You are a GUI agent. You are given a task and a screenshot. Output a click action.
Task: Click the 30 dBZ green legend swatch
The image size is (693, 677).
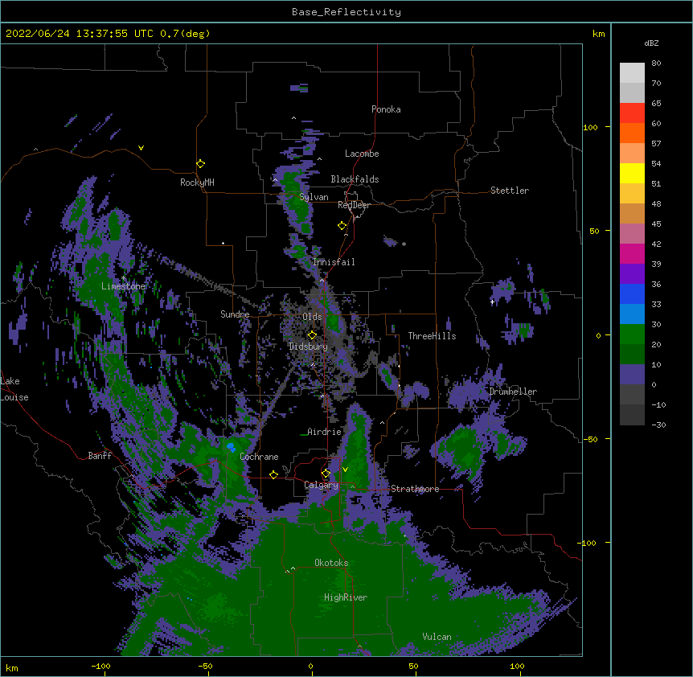632,334
